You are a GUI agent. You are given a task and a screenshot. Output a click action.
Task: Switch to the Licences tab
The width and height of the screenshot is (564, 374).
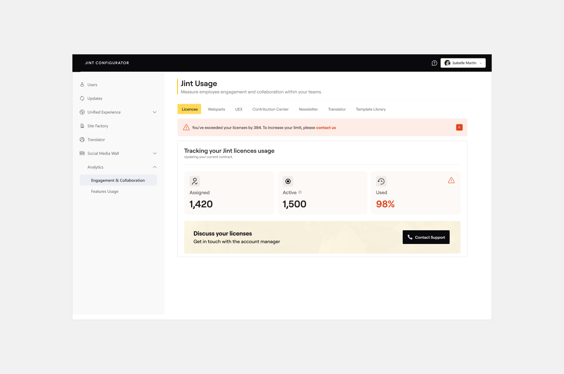pos(189,109)
